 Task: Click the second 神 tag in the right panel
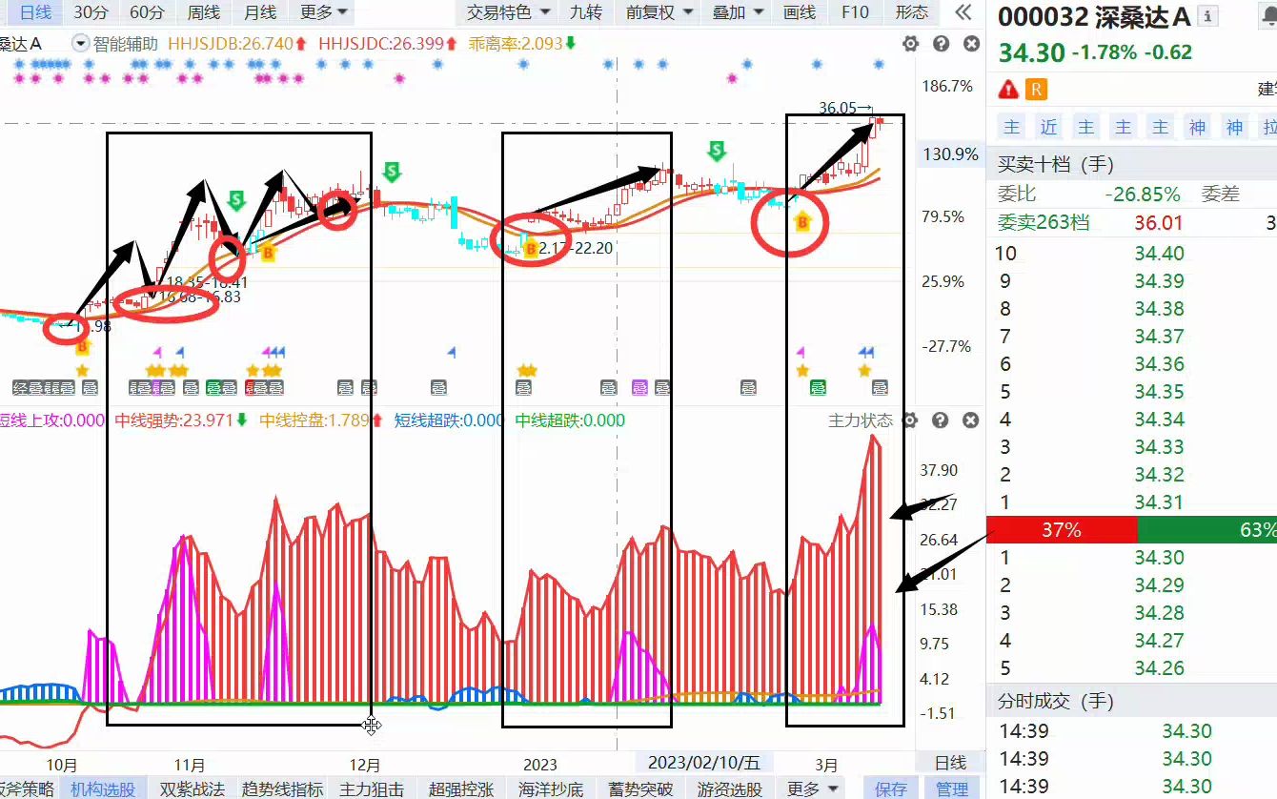[1234, 127]
